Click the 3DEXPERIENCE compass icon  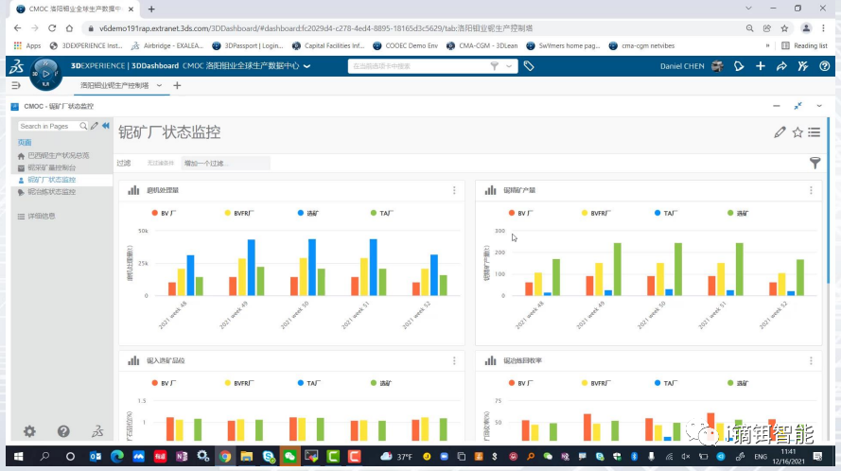pos(46,71)
